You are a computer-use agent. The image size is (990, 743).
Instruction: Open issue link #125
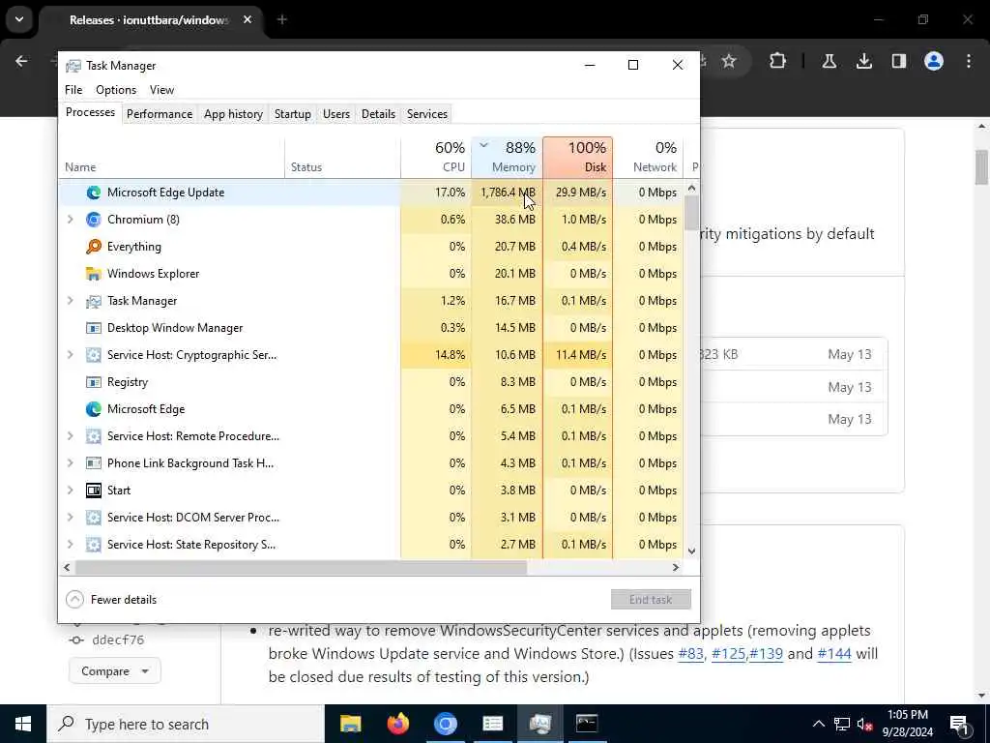pos(729,653)
